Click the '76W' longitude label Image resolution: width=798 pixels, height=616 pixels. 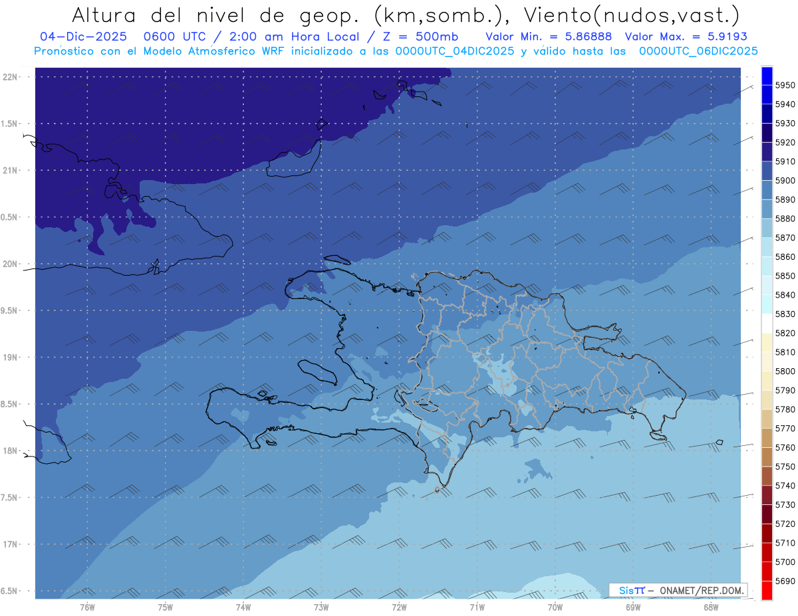point(87,607)
